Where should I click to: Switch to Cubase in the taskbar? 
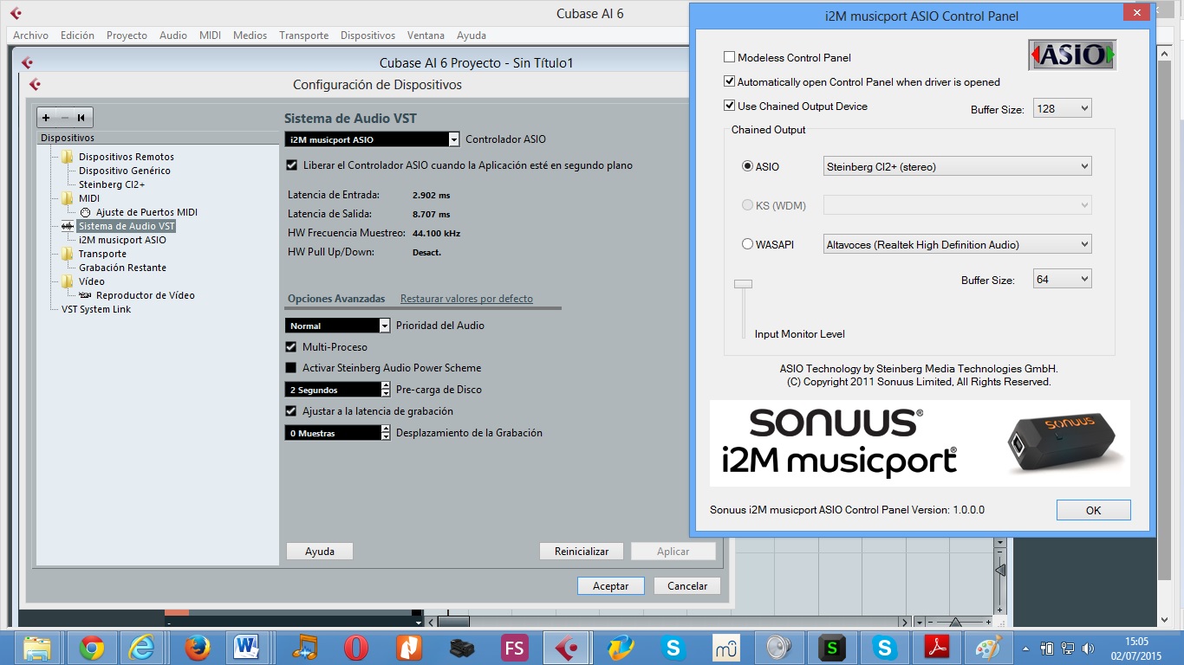(x=567, y=648)
